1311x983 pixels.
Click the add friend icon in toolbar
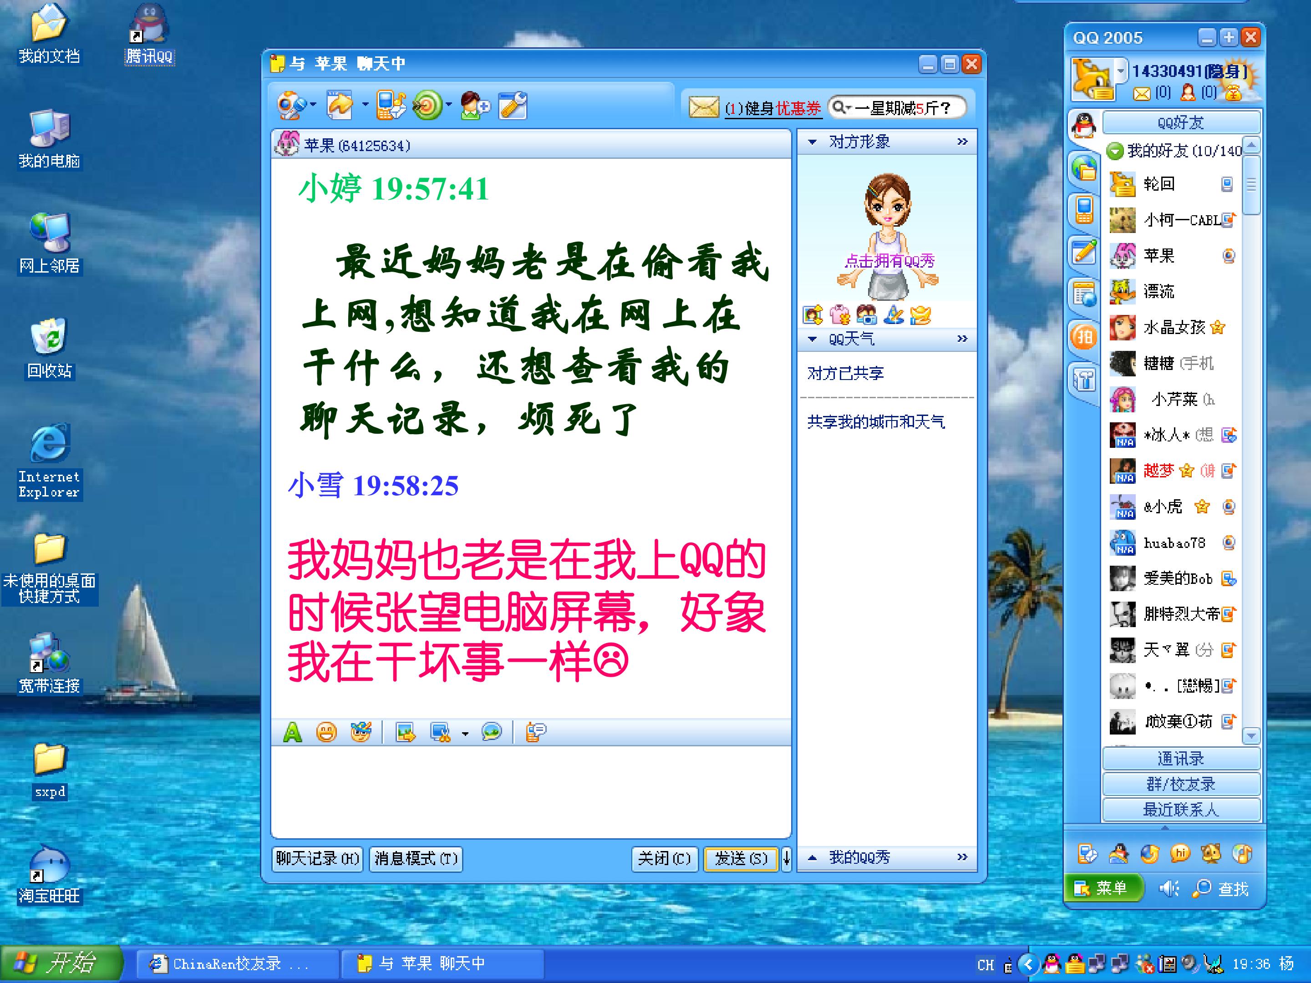(x=475, y=106)
